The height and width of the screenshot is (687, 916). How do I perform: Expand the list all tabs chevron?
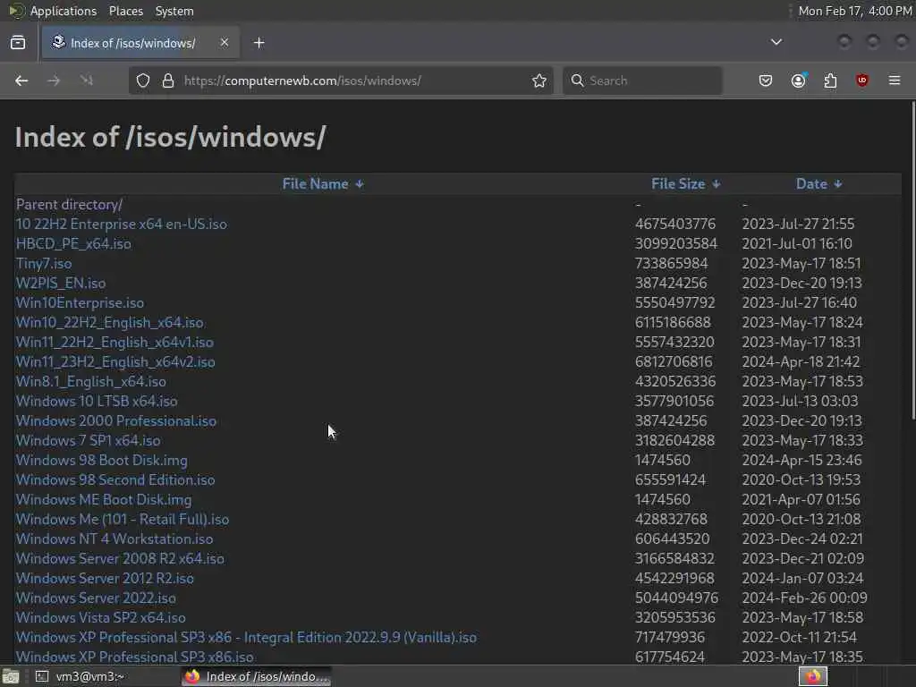tap(776, 42)
